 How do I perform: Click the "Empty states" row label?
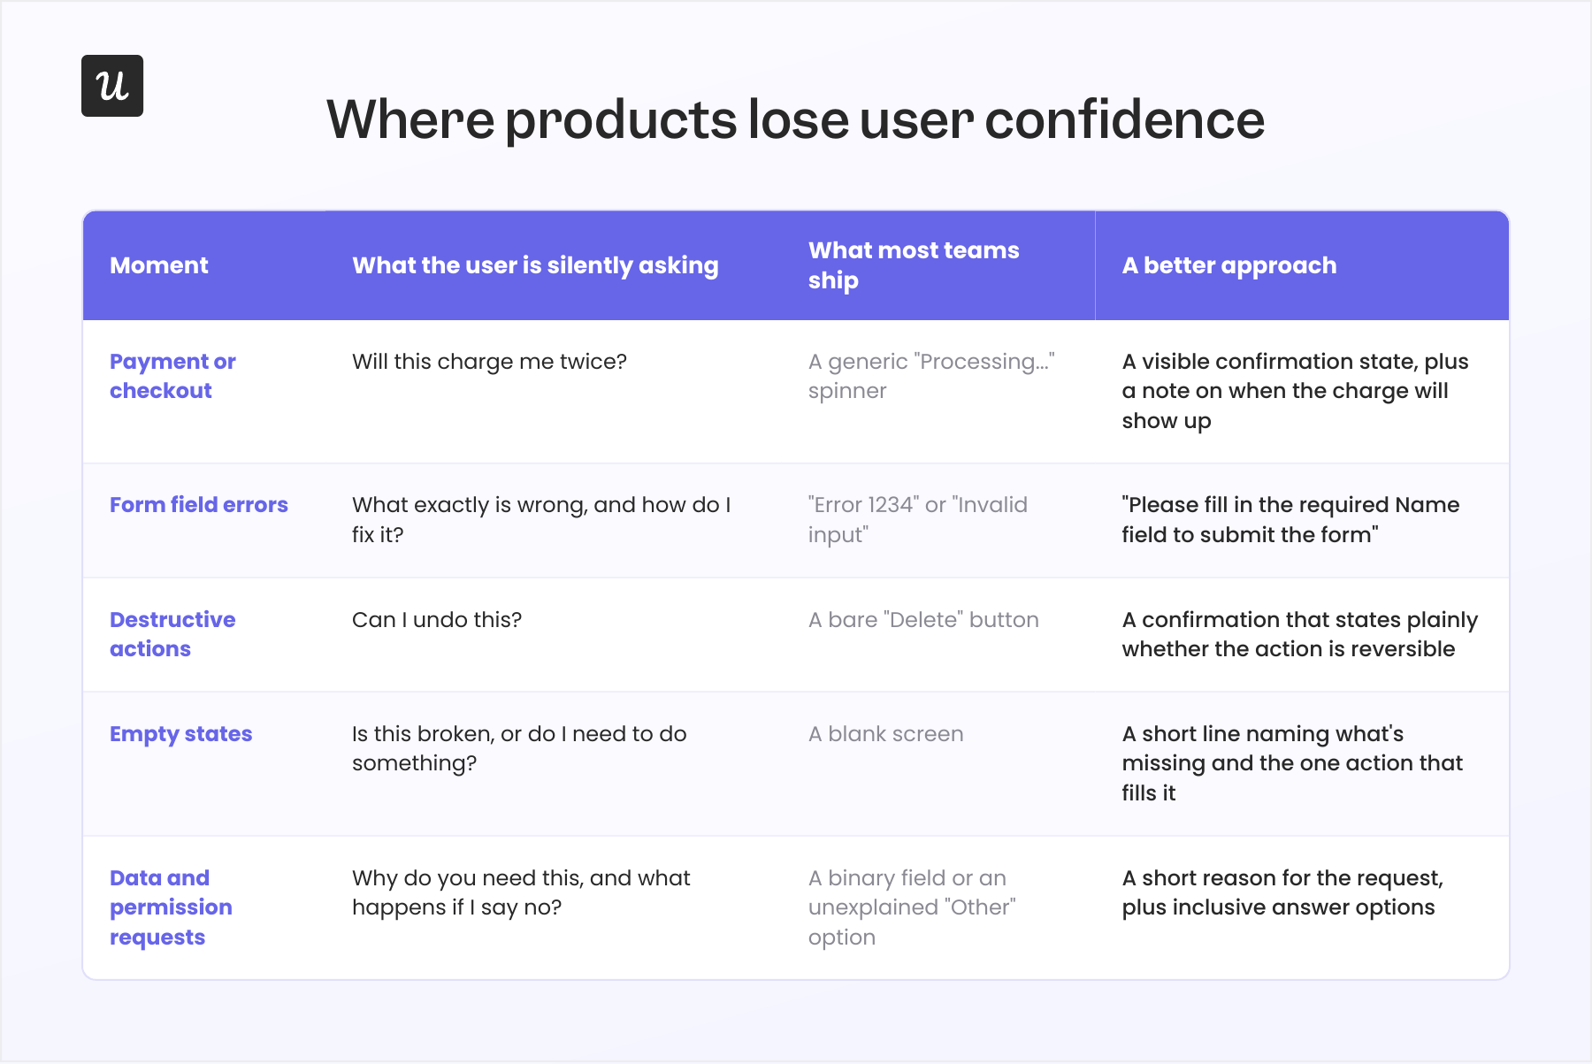point(181,734)
